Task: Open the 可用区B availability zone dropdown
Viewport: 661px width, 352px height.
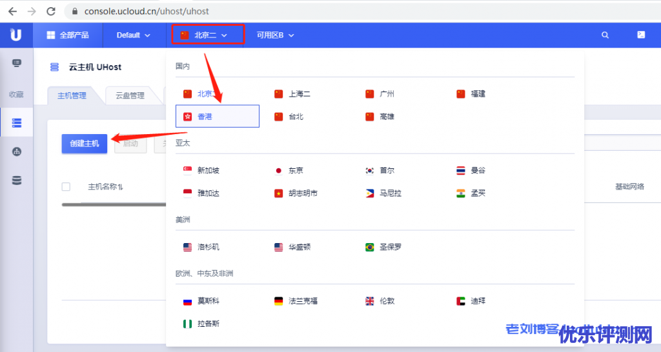Action: pos(275,35)
